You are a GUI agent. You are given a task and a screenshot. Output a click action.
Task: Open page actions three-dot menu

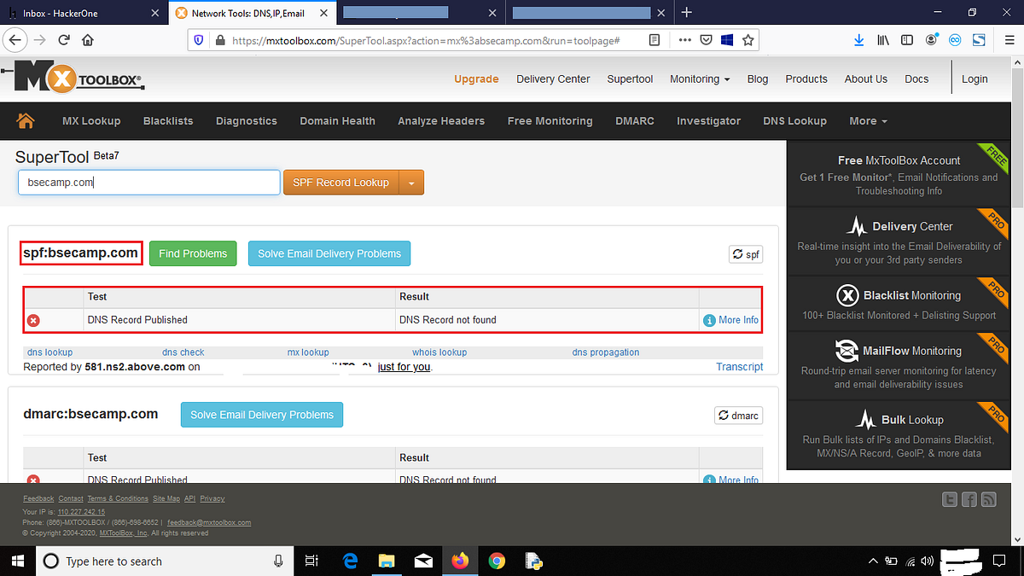(685, 40)
